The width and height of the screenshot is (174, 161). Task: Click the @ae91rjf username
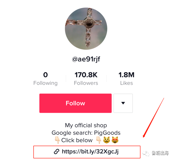click(86, 59)
